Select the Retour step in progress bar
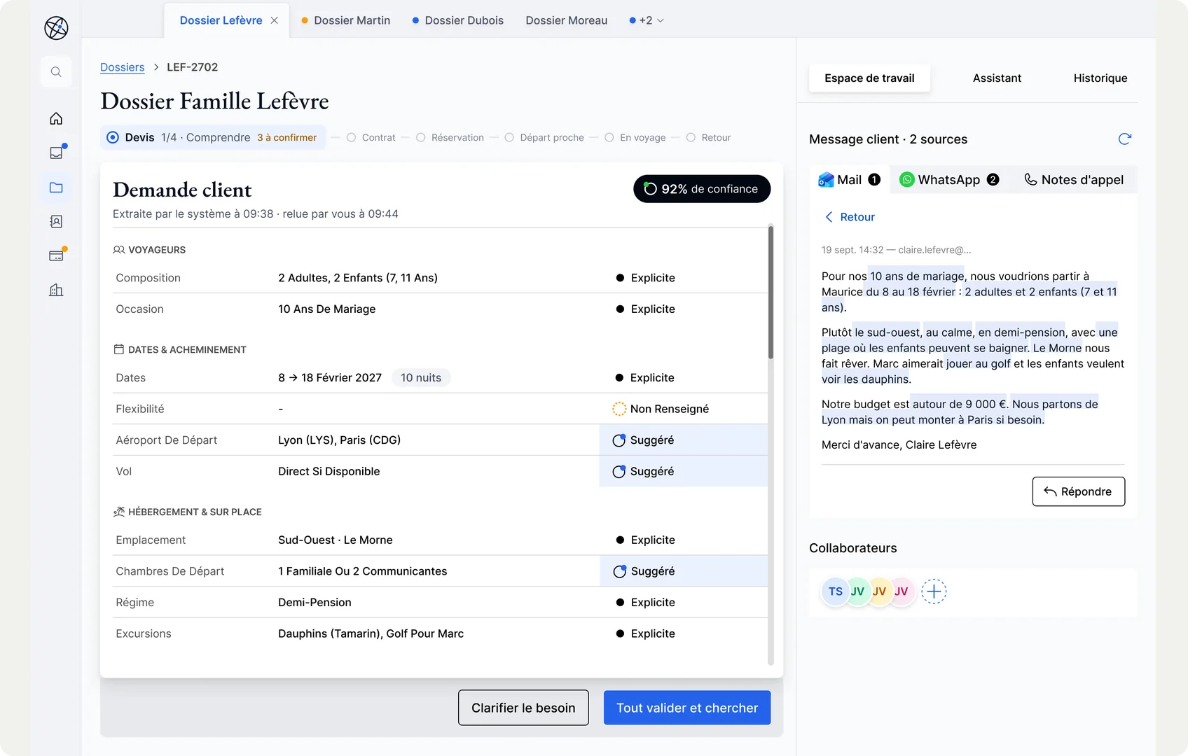This screenshot has height=756, width=1188. [x=708, y=138]
